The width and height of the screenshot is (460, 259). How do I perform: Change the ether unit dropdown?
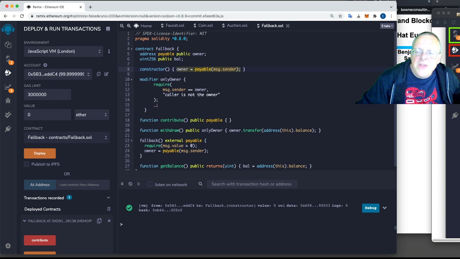[91, 115]
